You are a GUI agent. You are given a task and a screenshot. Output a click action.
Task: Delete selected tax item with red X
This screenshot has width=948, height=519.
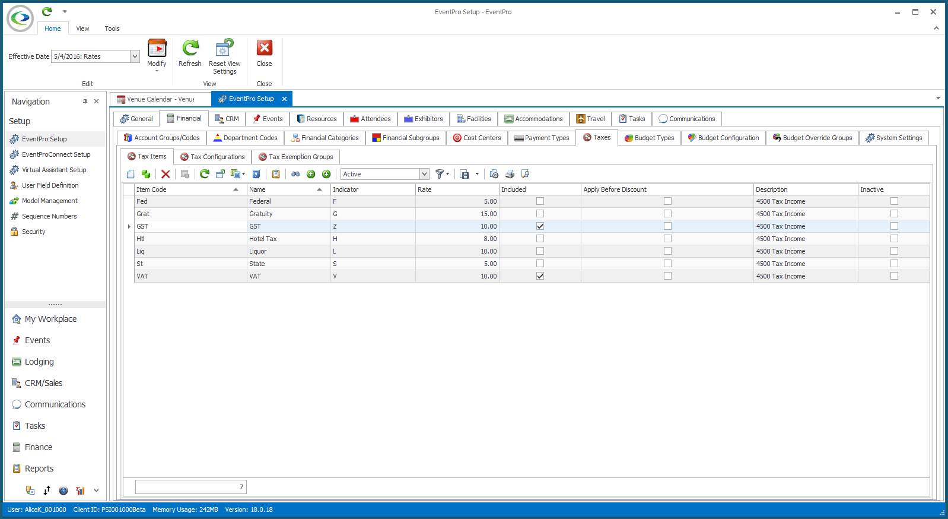166,174
